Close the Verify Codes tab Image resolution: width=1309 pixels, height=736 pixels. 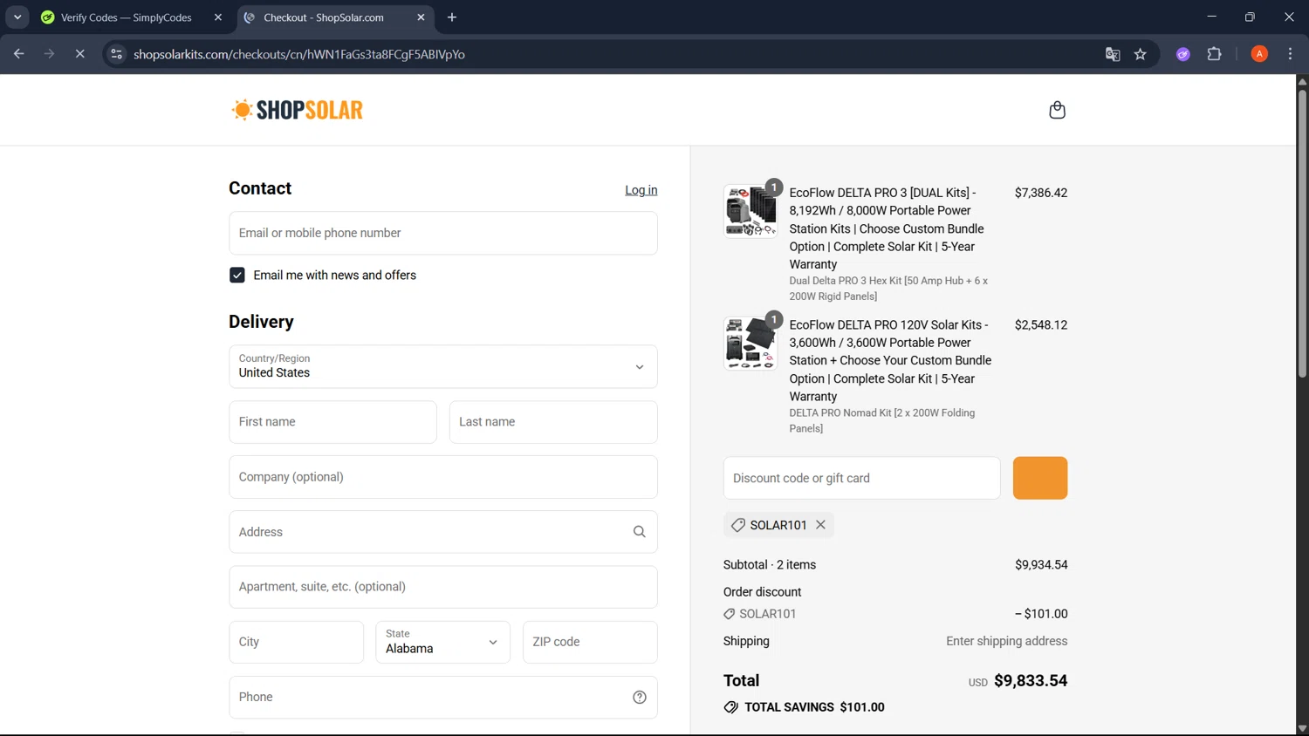coord(218,17)
